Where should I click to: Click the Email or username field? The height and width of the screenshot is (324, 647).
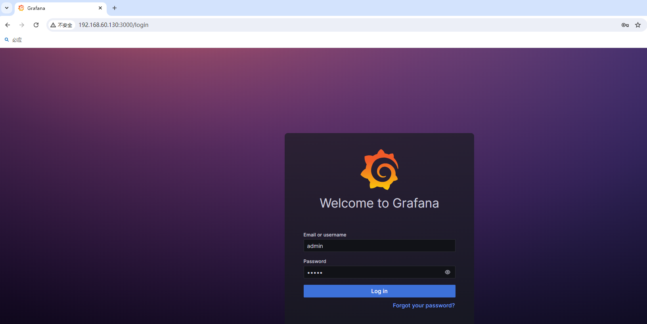379,246
